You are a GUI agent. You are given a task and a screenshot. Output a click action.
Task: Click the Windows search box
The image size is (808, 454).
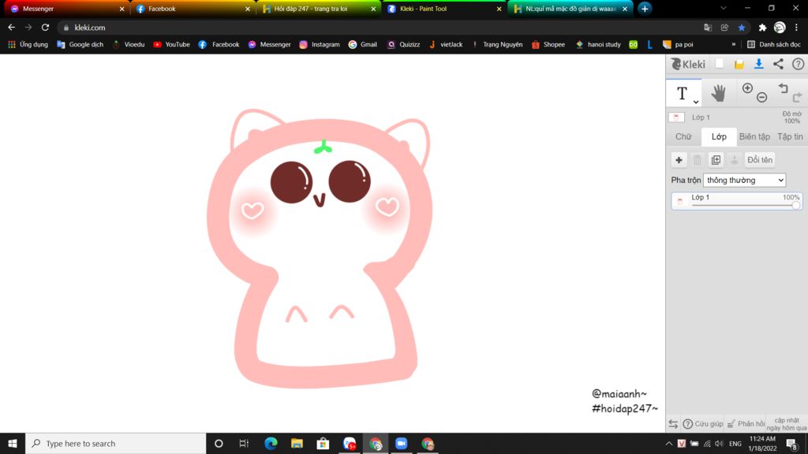point(116,443)
